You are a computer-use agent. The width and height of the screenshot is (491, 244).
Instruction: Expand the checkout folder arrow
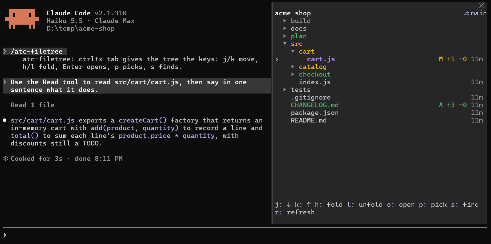click(293, 74)
